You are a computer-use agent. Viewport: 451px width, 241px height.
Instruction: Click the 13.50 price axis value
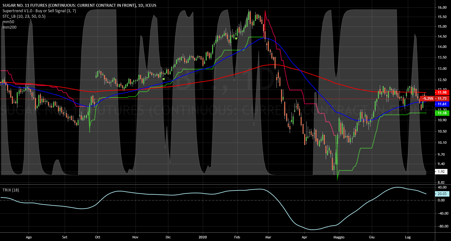[441, 58]
